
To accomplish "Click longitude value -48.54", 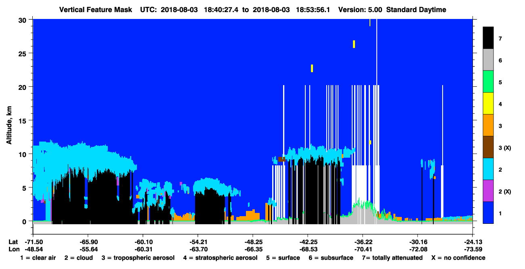I will click(34, 249).
